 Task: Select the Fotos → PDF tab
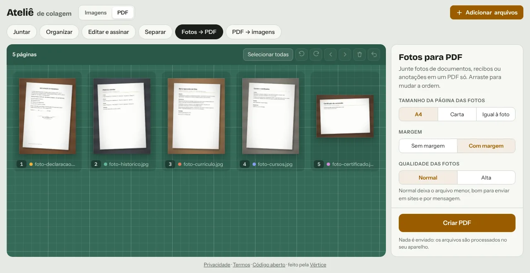pos(199,32)
